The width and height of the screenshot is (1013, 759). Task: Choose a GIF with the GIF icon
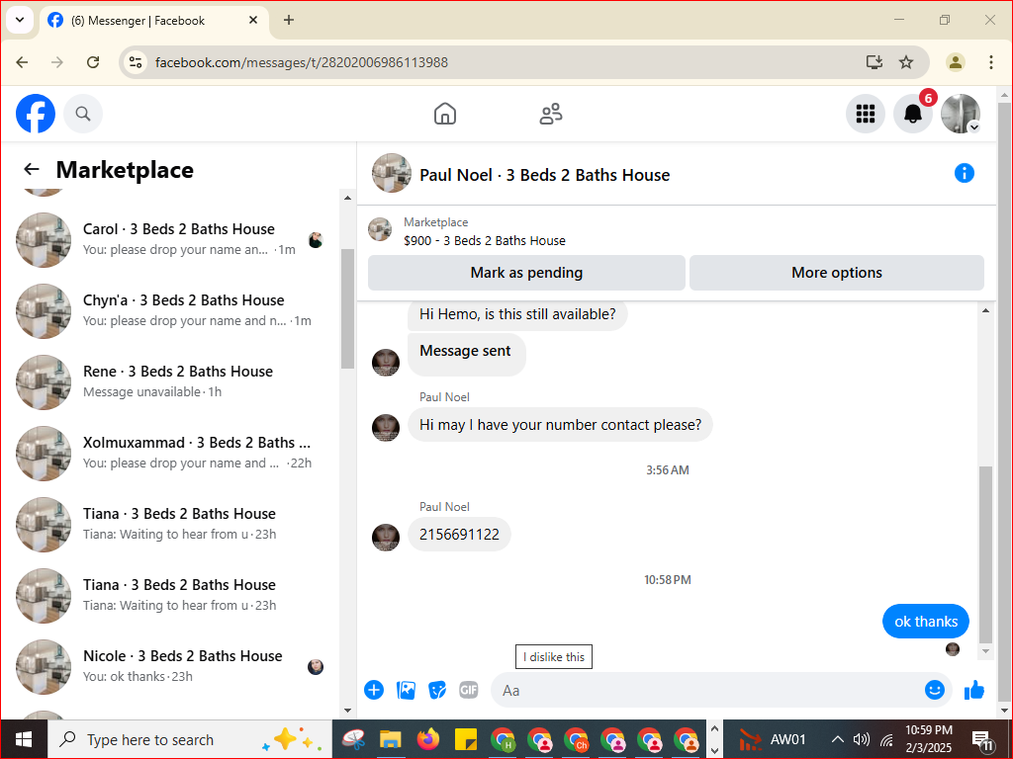click(x=469, y=690)
